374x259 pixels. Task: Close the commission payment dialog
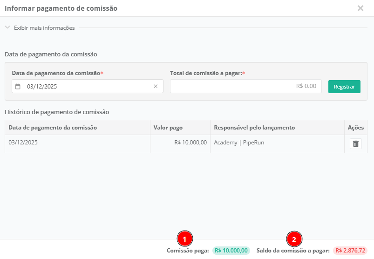pos(360,8)
